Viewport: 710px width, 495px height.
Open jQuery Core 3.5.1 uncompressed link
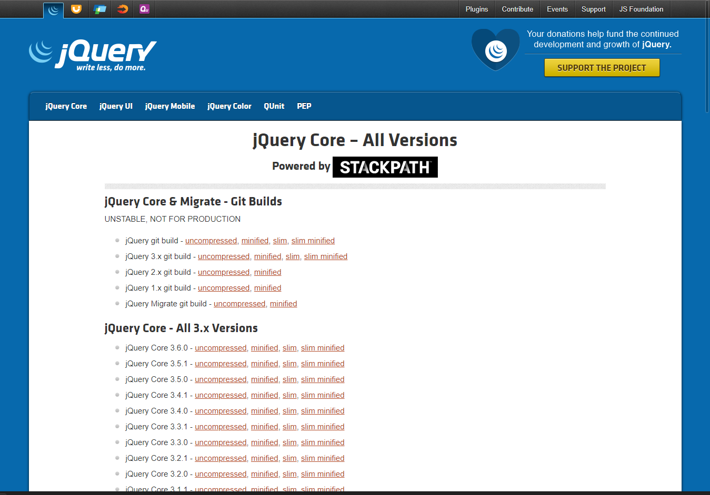[221, 364]
